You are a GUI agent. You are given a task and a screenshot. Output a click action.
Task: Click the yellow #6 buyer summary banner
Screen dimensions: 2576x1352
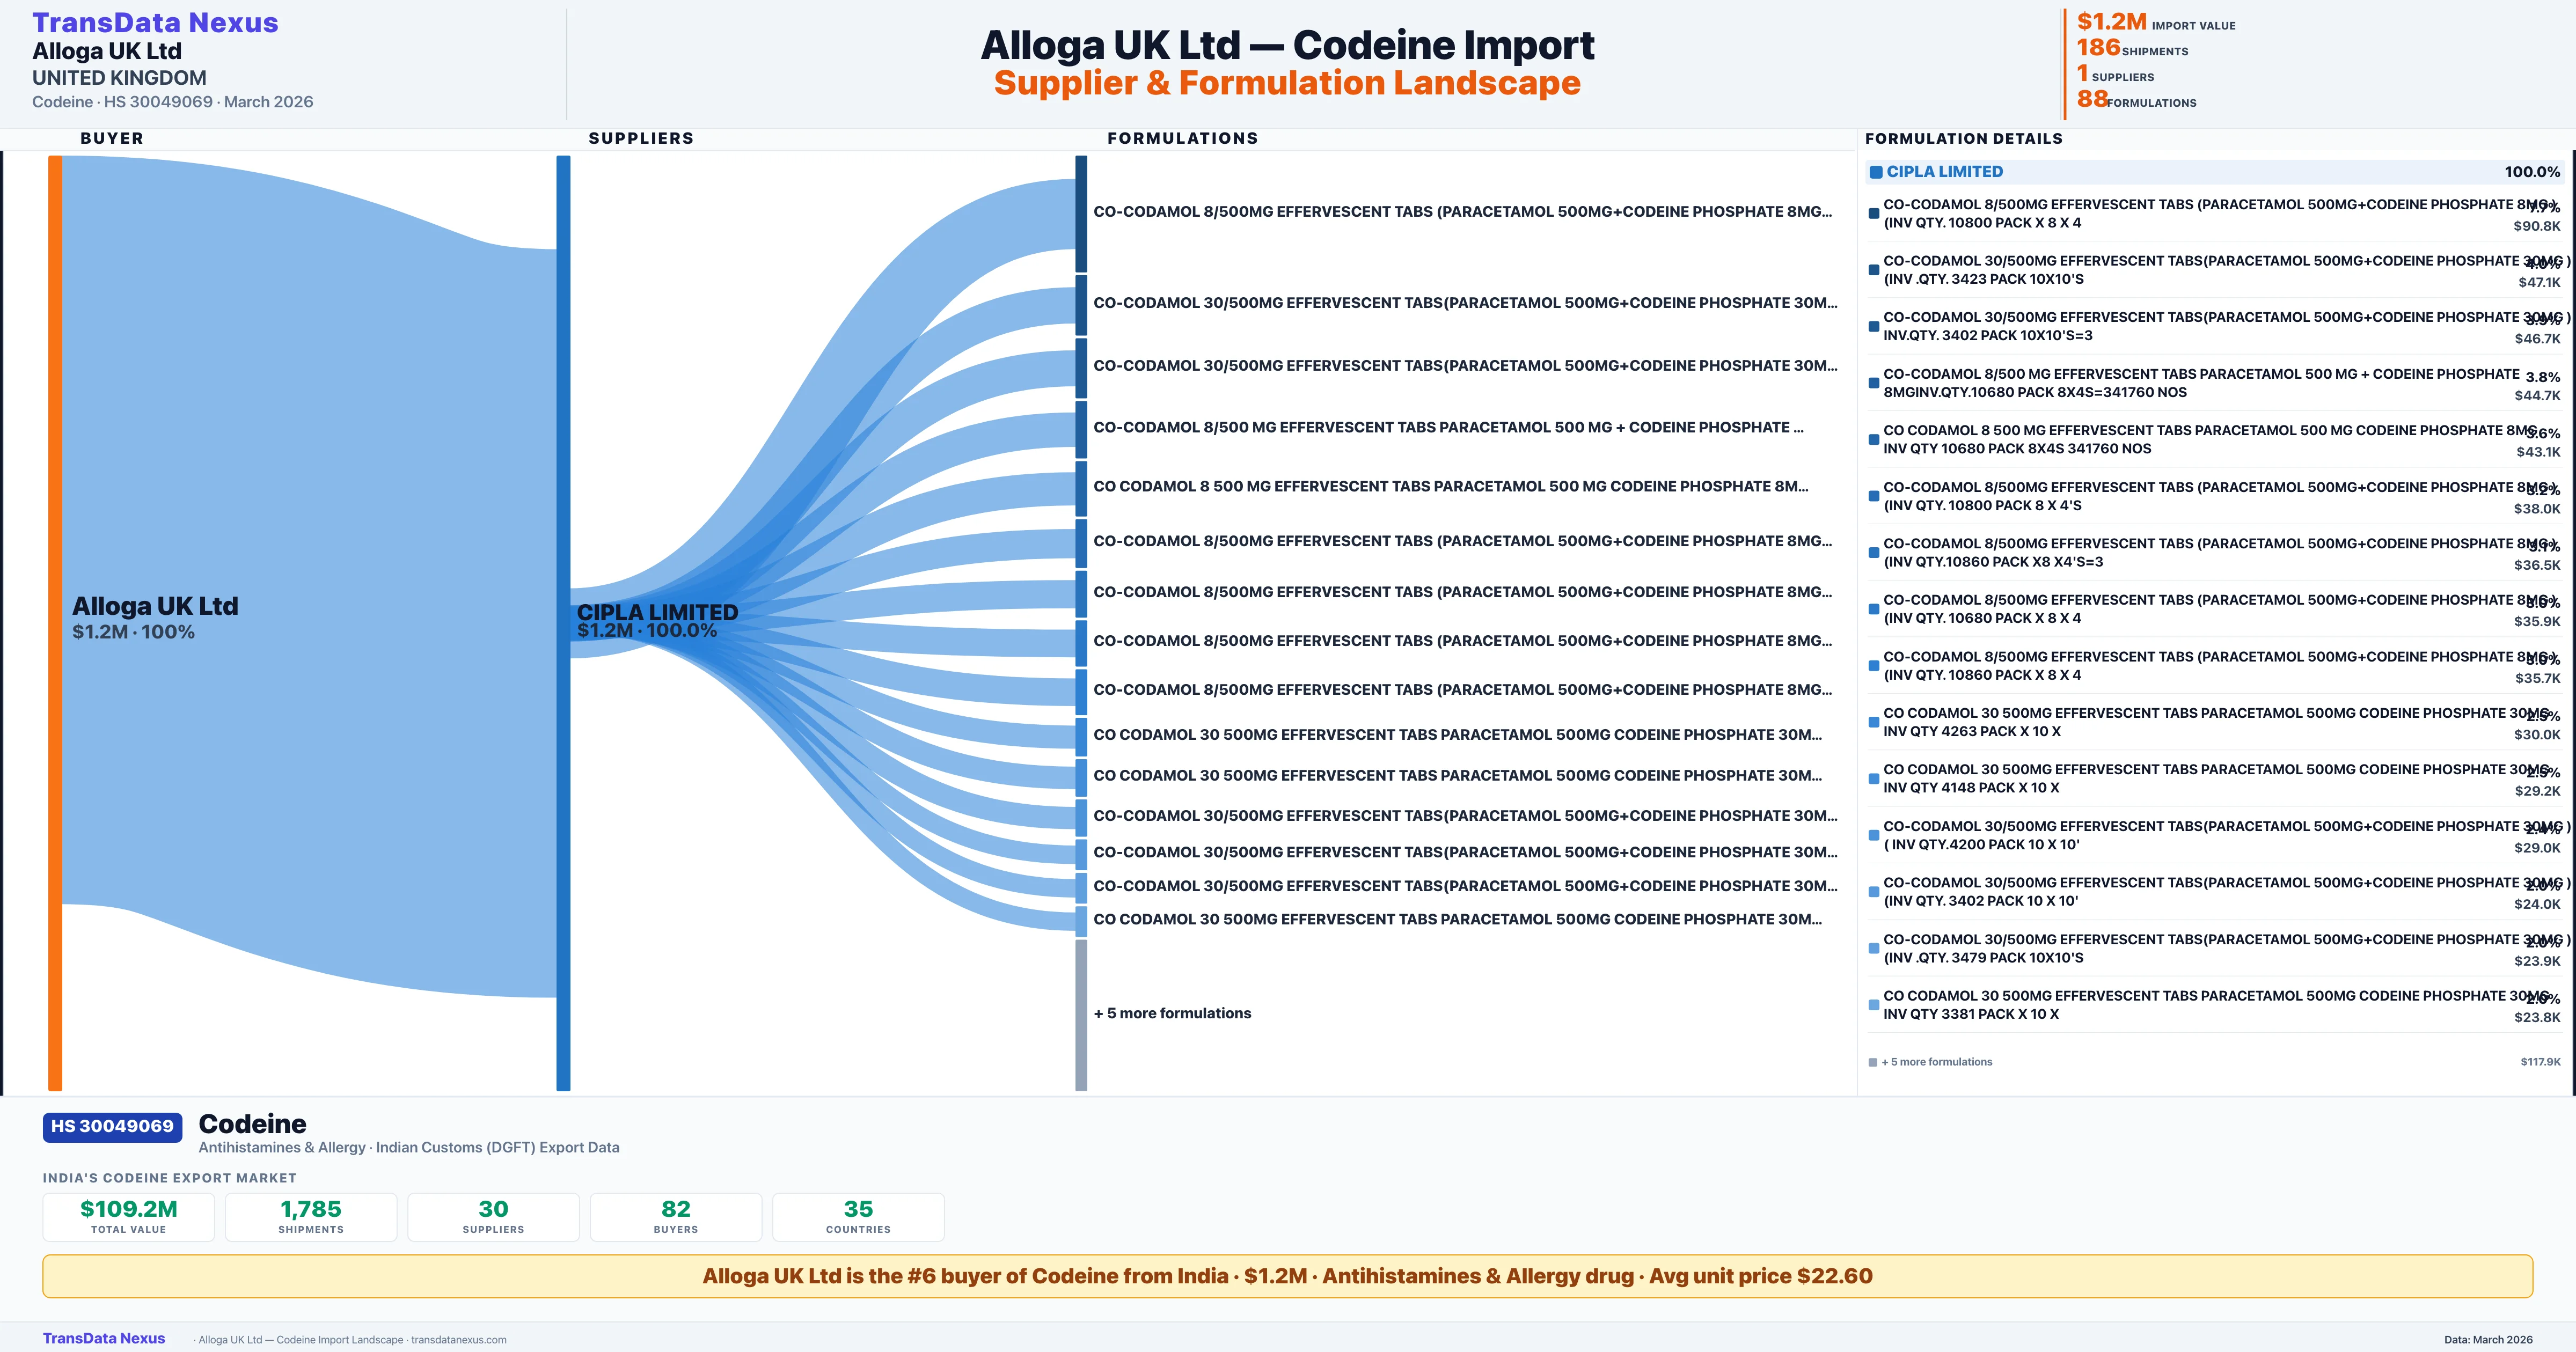[x=1287, y=1276]
